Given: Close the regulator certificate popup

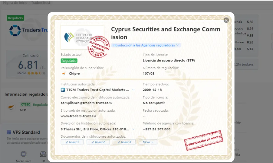Looking at the screenshot, I should [226, 20].
